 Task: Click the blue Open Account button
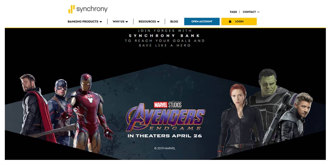point(202,22)
